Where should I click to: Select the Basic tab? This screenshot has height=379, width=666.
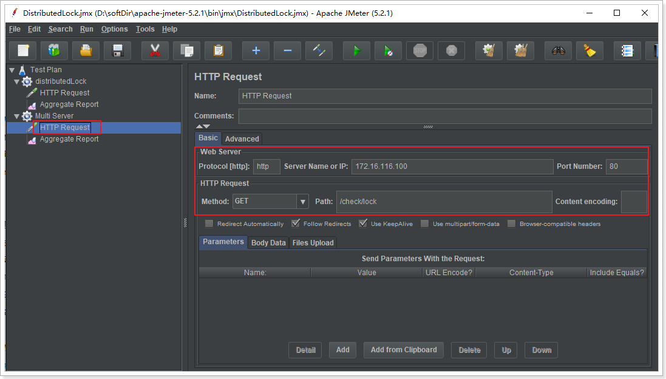(x=208, y=138)
